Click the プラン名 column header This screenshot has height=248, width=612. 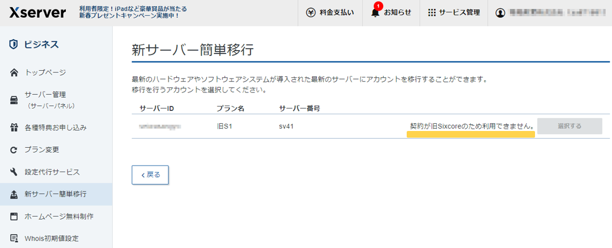tap(230, 109)
